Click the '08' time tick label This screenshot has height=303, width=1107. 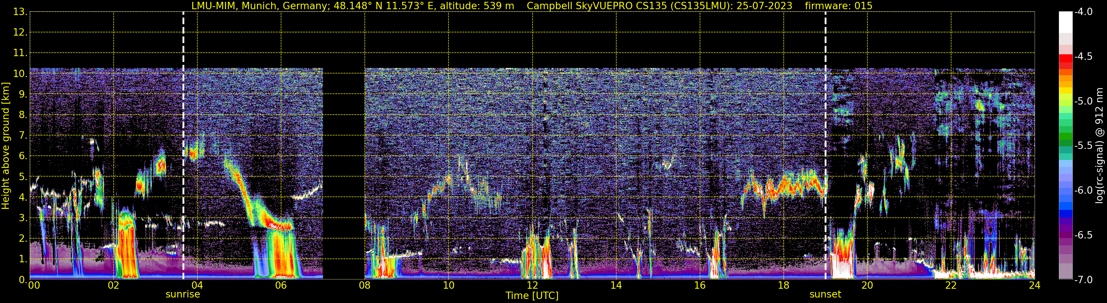click(365, 285)
